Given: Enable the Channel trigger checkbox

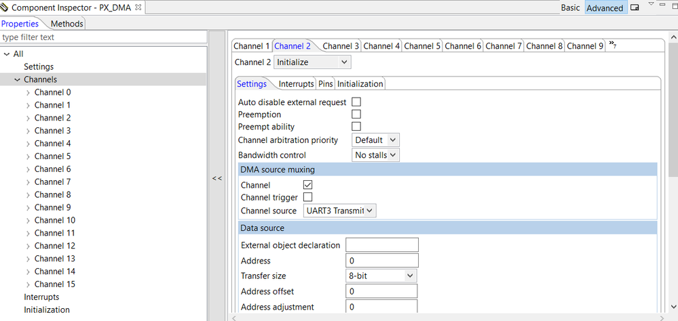Looking at the screenshot, I should point(307,197).
